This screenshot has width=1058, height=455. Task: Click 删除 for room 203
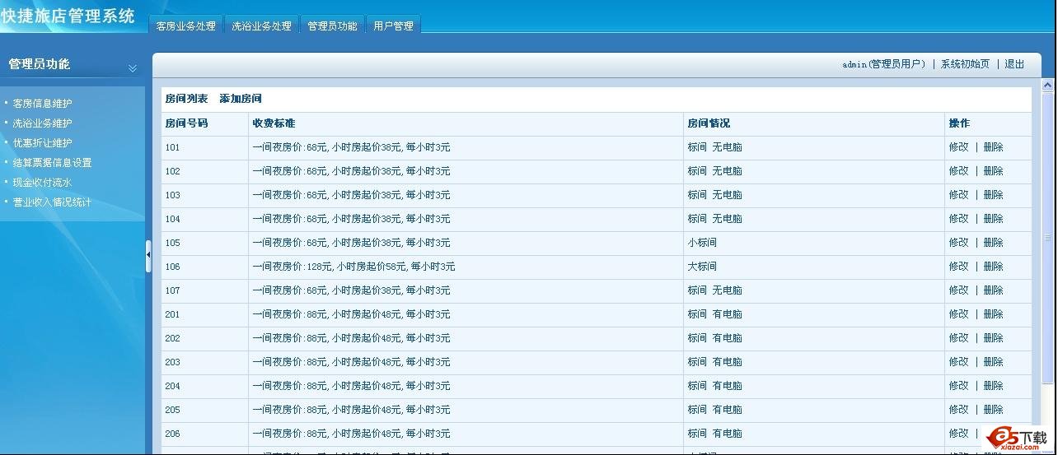pos(993,362)
